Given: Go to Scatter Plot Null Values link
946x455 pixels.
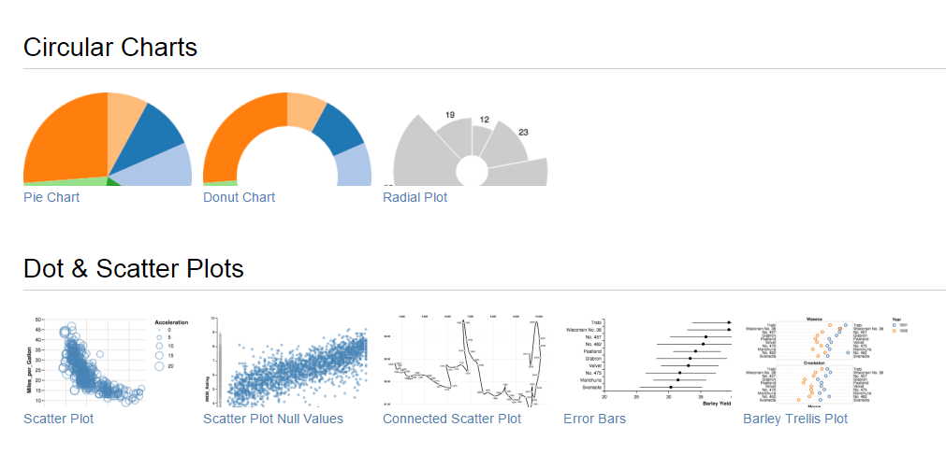Looking at the screenshot, I should pos(273,419).
